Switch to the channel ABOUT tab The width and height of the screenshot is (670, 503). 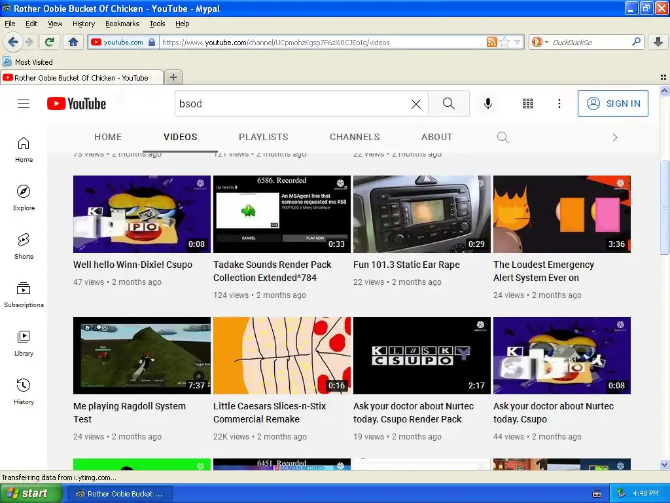436,137
